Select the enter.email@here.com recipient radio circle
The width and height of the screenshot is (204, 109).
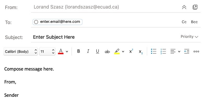tap(36, 22)
